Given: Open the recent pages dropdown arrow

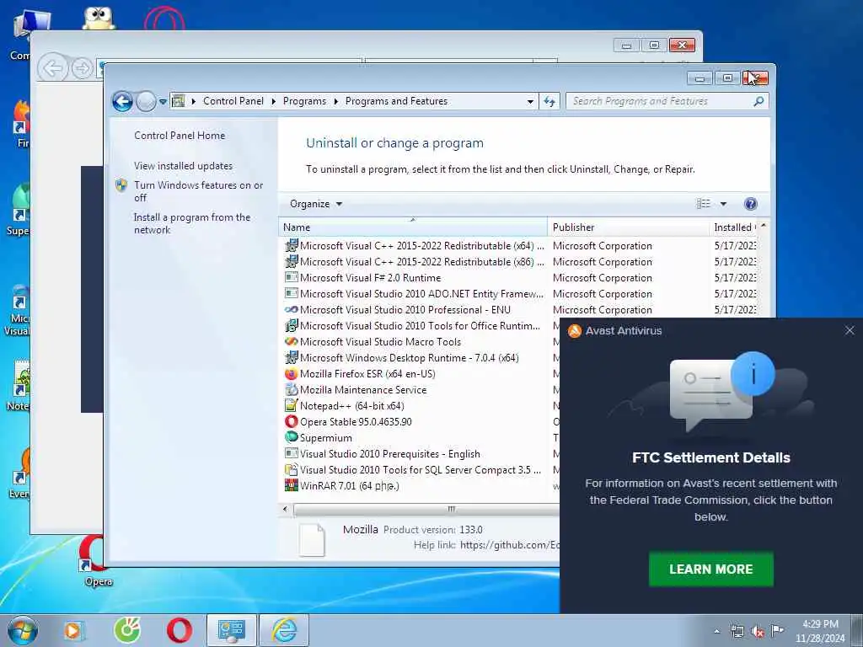Looking at the screenshot, I should click(163, 102).
